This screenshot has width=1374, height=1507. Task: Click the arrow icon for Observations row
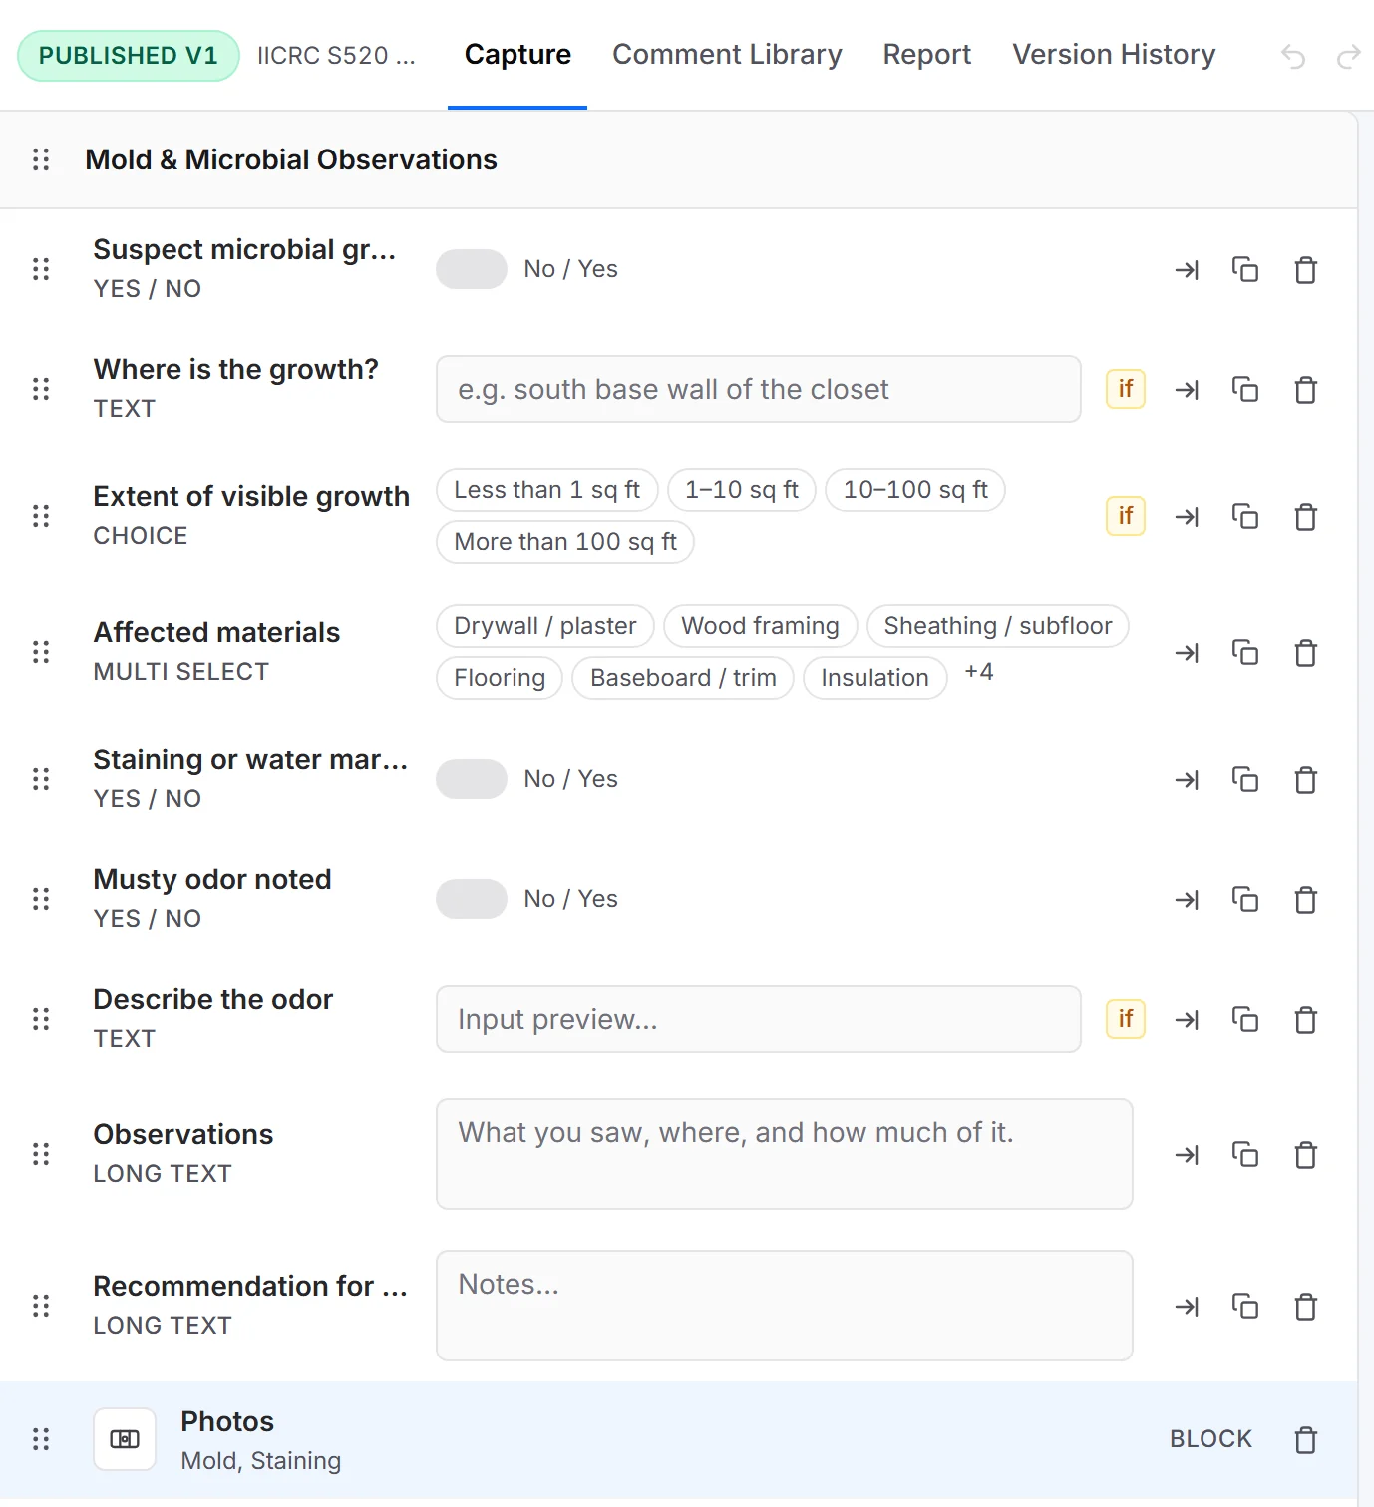point(1187,1154)
